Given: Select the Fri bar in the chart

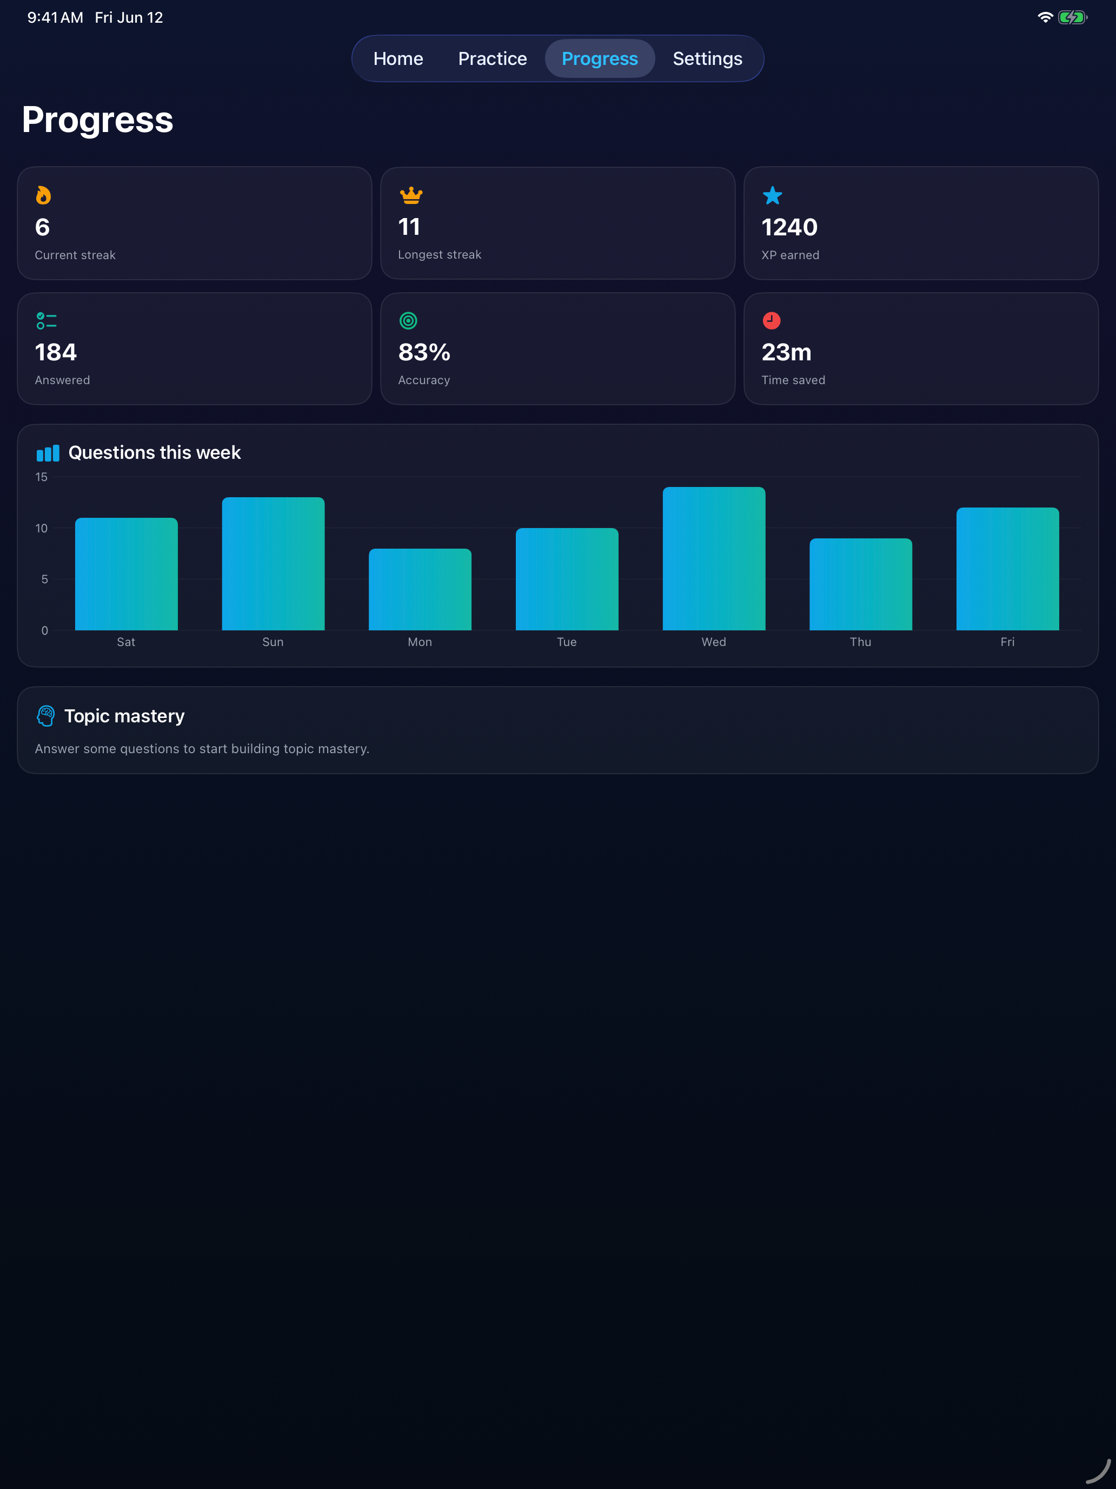Looking at the screenshot, I should pos(1008,569).
